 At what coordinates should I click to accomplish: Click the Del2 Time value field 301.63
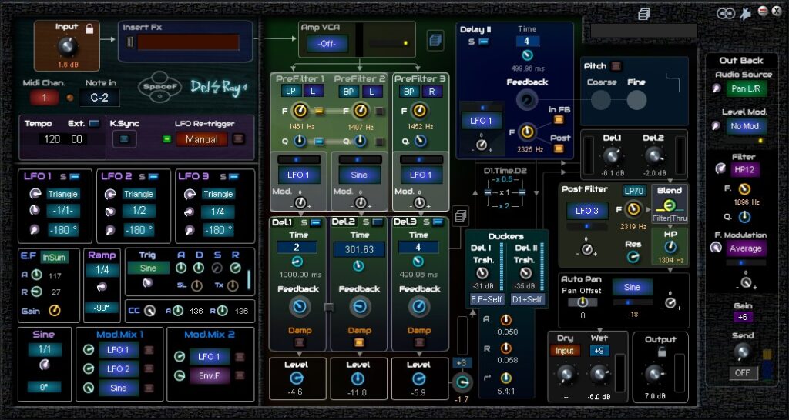359,249
